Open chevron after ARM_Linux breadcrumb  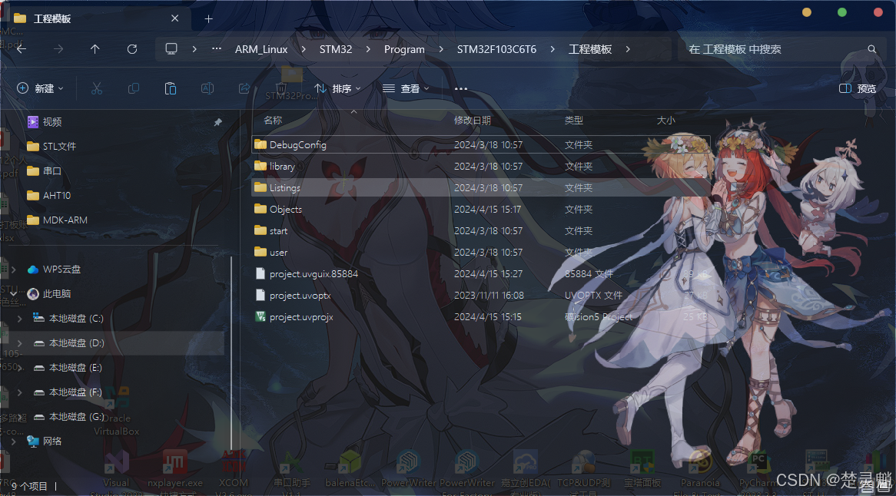(x=304, y=49)
